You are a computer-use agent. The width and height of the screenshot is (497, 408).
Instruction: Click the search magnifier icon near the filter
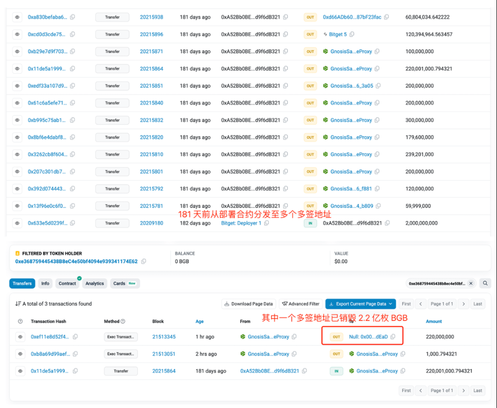tap(484, 283)
